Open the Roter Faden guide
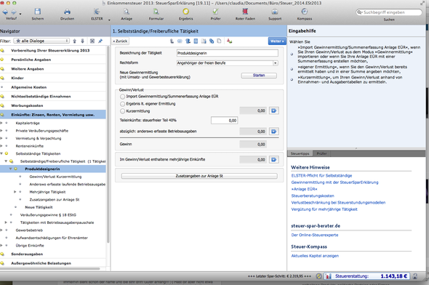Viewport: 429px width, 285px height. (x=245, y=12)
